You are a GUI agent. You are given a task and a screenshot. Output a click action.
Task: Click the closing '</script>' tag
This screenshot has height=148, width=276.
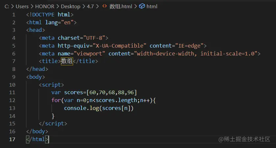pyautogui.click(x=53, y=124)
